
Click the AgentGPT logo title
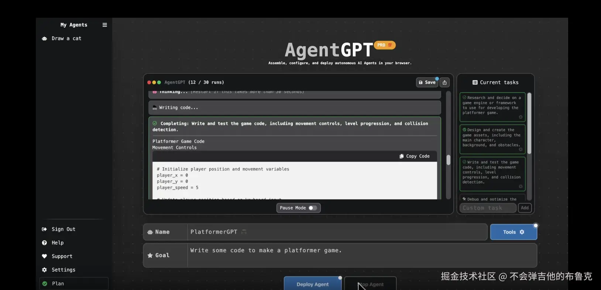(x=329, y=50)
